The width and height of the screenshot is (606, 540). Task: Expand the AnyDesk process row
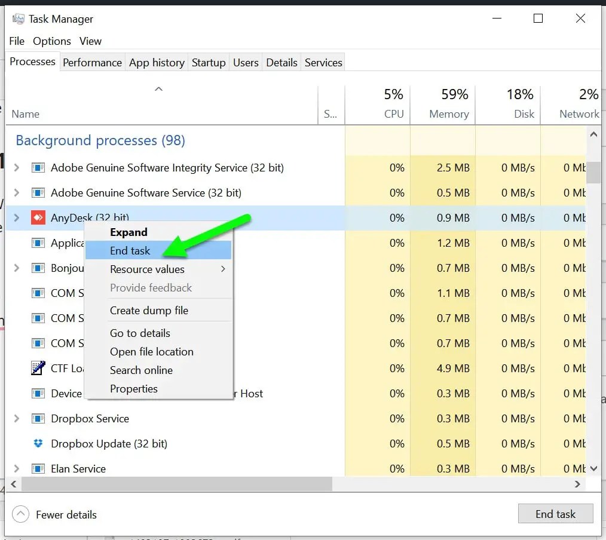tap(16, 217)
